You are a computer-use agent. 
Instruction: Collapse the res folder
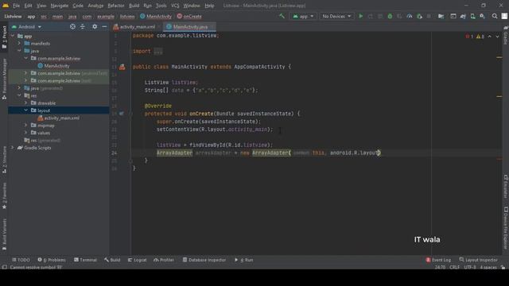pyautogui.click(x=19, y=95)
